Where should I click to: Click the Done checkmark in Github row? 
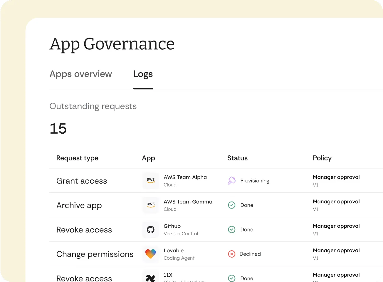pyautogui.click(x=232, y=229)
